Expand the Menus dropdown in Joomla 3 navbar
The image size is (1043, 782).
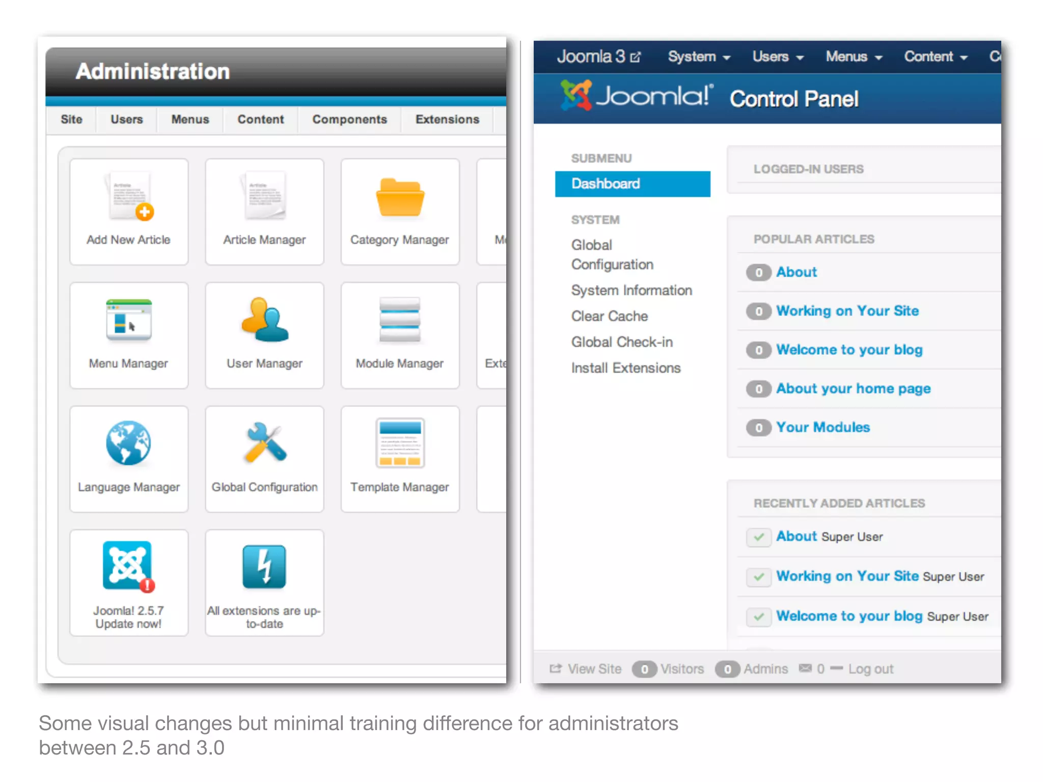pyautogui.click(x=854, y=57)
